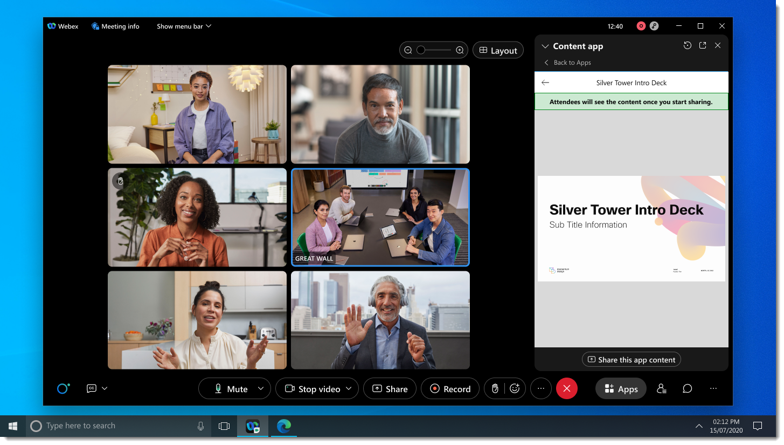Open the Layout options
This screenshot has width=784, height=445.
[498, 50]
